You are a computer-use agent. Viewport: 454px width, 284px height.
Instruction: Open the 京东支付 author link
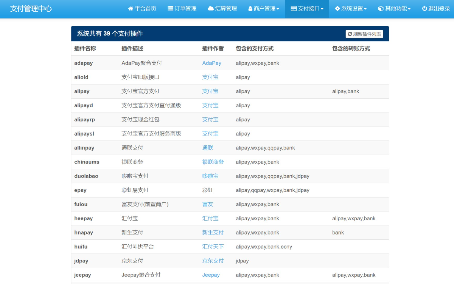213,261
